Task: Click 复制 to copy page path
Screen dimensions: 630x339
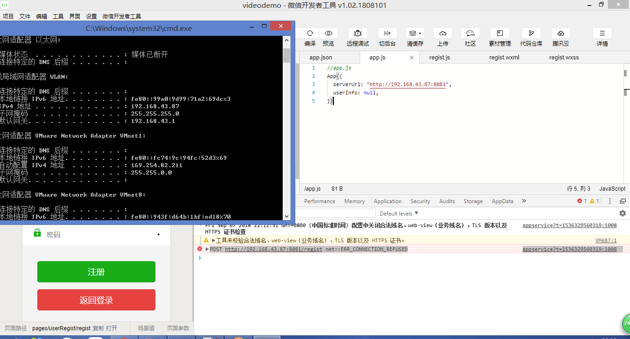Action: (x=98, y=328)
